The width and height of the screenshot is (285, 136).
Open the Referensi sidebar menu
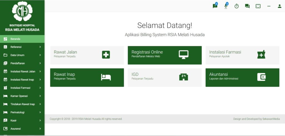[x=22, y=47]
